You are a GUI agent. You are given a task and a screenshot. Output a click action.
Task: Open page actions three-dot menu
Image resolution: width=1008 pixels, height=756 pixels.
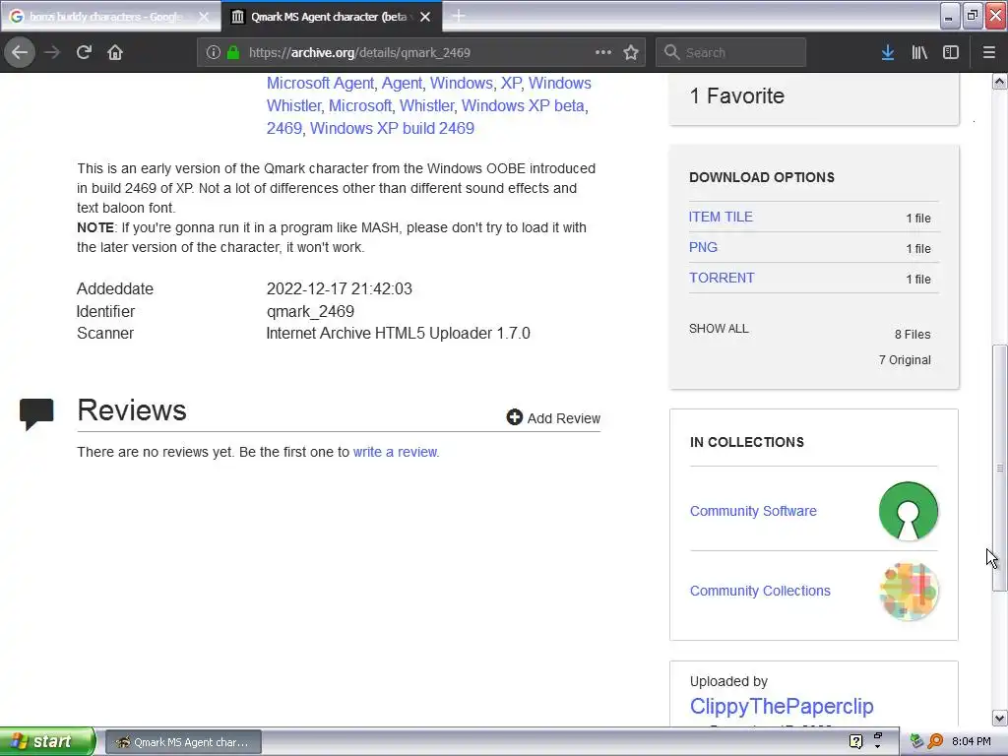[x=603, y=52]
